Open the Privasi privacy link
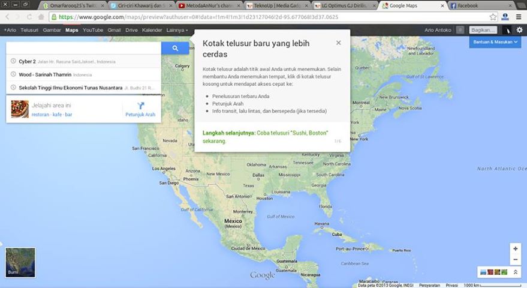Image resolution: width=527 pixels, height=288 pixels. pyautogui.click(x=452, y=286)
